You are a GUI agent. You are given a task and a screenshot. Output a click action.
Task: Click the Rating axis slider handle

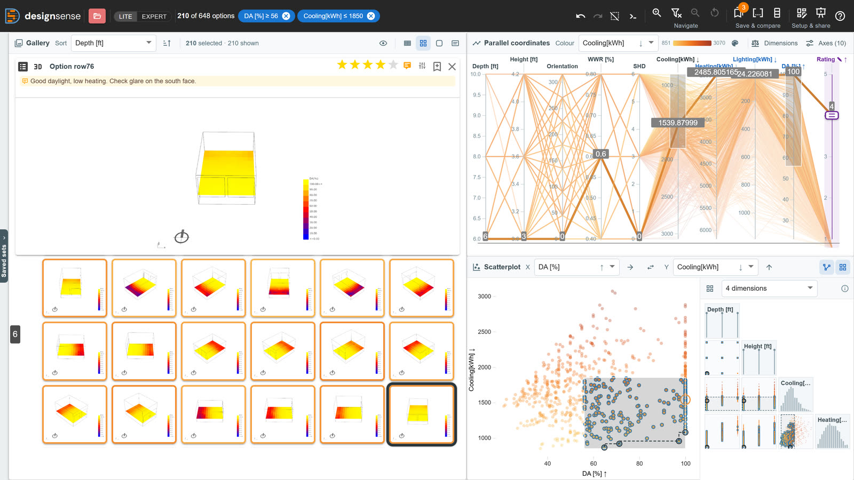click(x=832, y=115)
